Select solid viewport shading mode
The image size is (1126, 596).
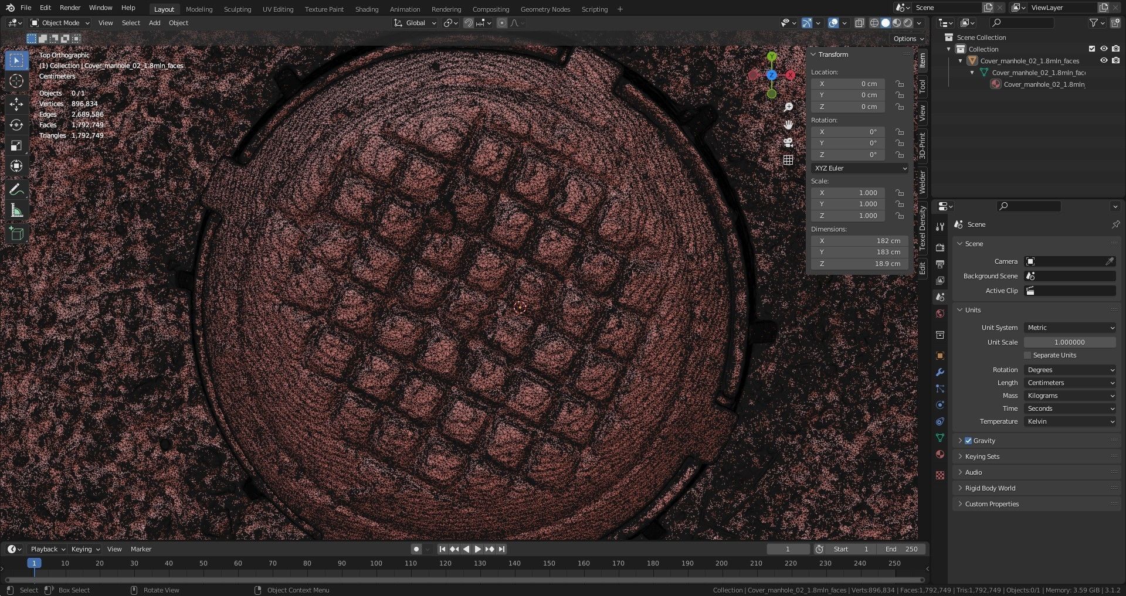(x=886, y=23)
